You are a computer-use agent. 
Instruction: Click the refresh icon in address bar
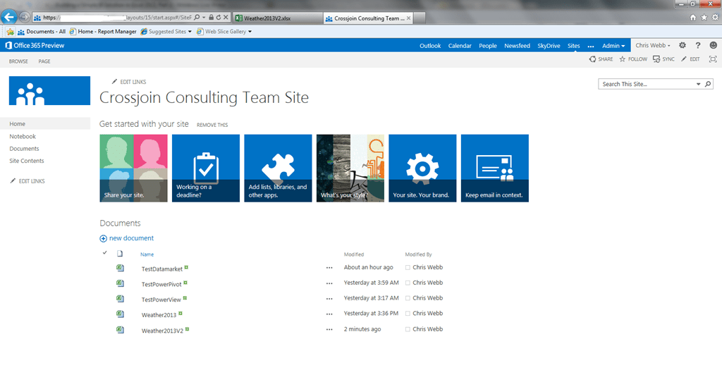[x=219, y=18]
